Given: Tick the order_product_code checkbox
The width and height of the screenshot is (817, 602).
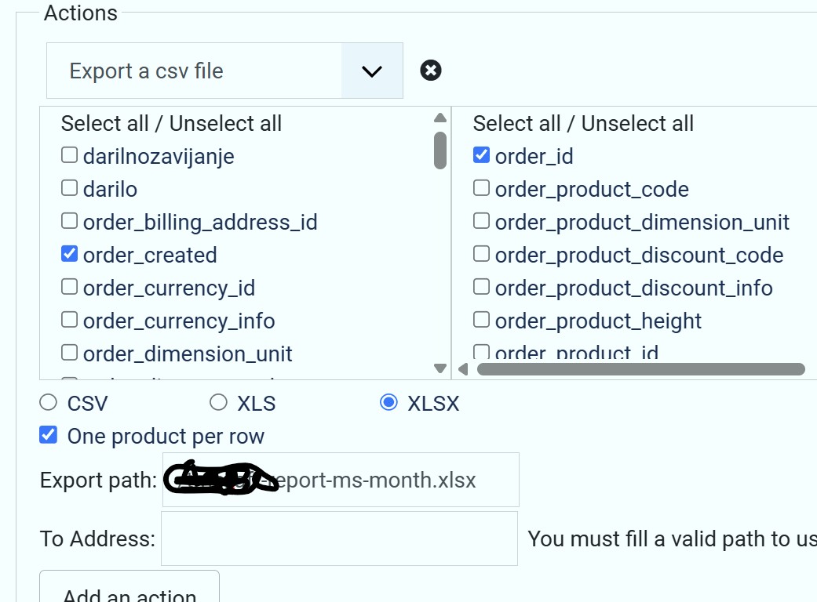Looking at the screenshot, I should click(x=481, y=188).
